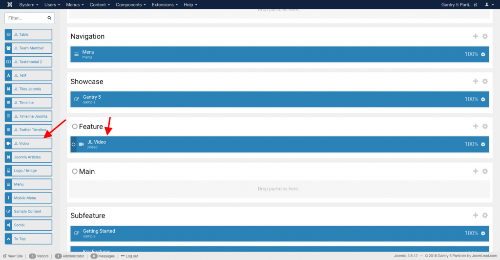This screenshot has width=500, height=260.
Task: Click the Menu particle hamburger icon
Action: (x=77, y=54)
